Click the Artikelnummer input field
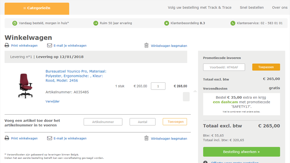Image resolution: width=290 pixels, height=163 pixels. point(103,122)
